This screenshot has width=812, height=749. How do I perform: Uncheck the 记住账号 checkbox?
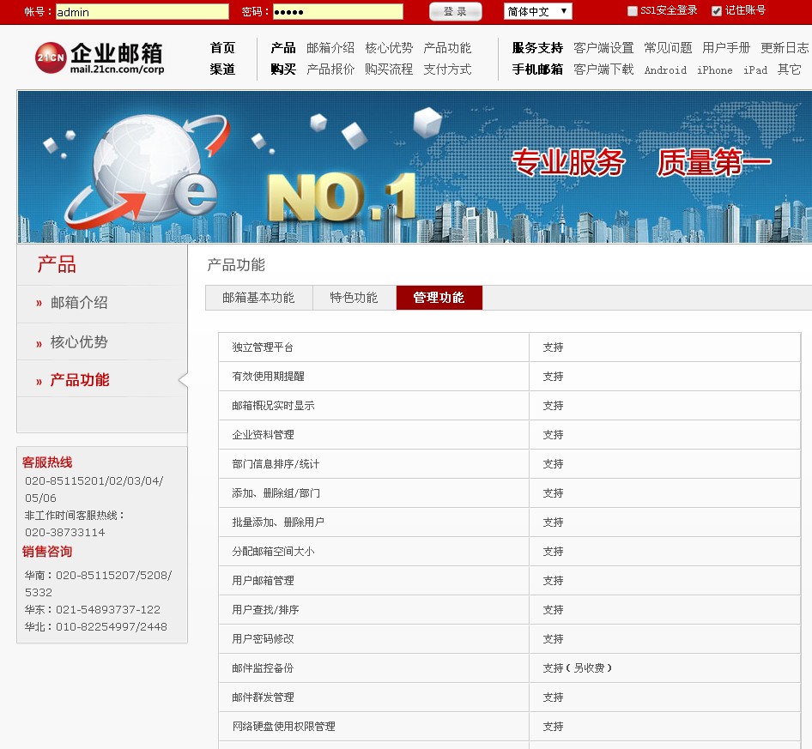(717, 11)
